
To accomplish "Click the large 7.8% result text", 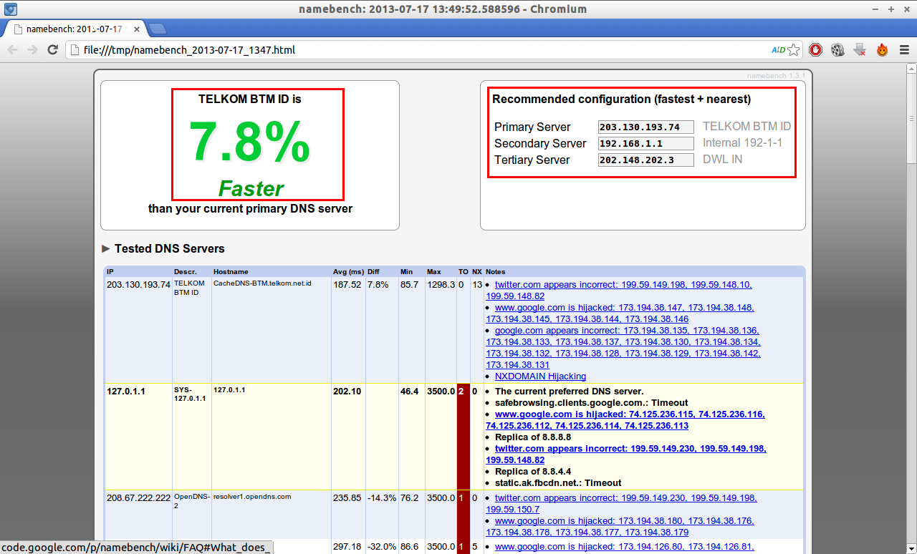I will 250,142.
